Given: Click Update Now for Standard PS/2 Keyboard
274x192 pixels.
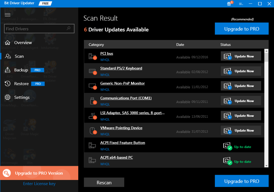Looking at the screenshot, I should tap(241, 71).
